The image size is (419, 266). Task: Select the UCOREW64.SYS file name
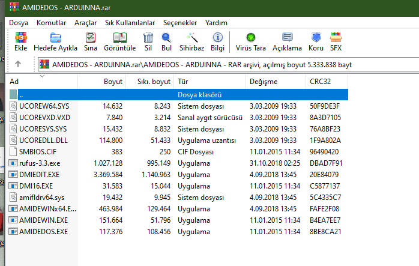click(44, 106)
